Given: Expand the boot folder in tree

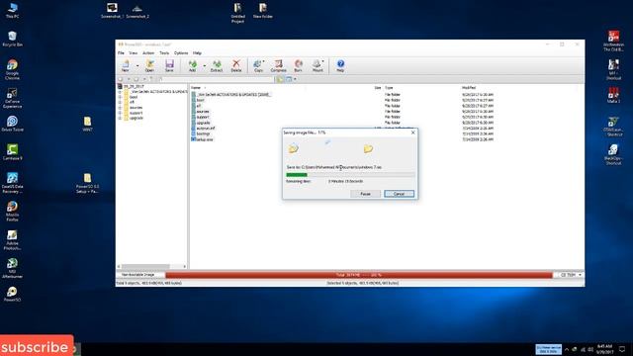Looking at the screenshot, I should [120, 97].
